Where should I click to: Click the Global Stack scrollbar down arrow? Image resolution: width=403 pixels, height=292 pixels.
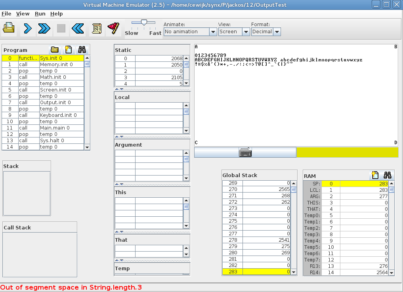294,272
